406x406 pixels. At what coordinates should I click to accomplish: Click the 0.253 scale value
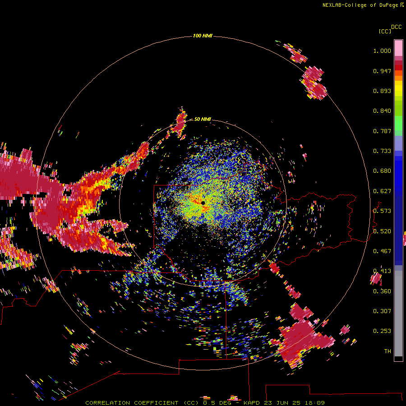tap(382, 331)
